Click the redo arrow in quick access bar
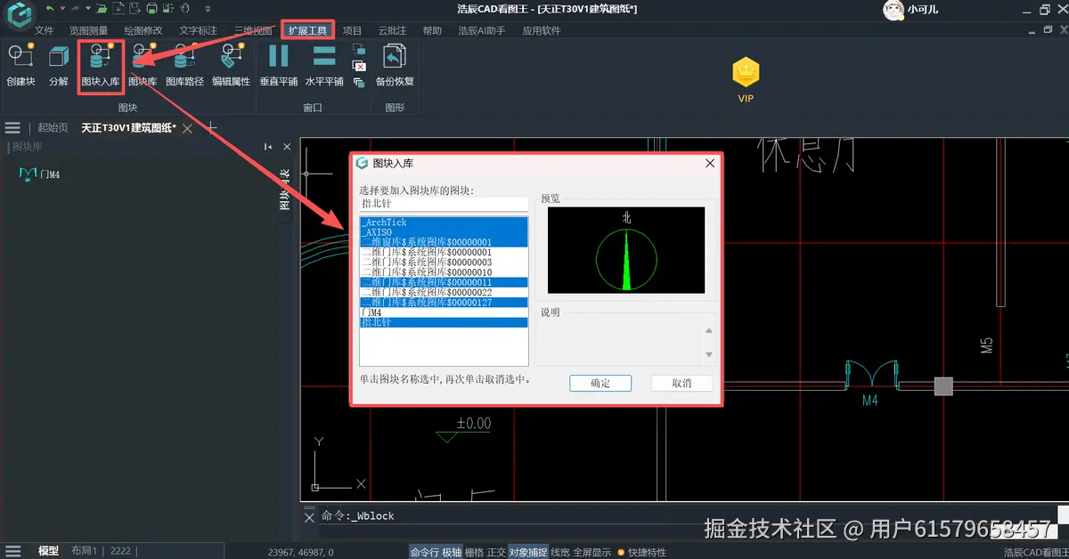The height and width of the screenshot is (559, 1069). coord(75,9)
